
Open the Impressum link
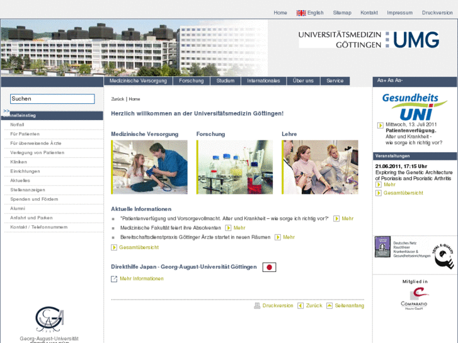coord(399,13)
